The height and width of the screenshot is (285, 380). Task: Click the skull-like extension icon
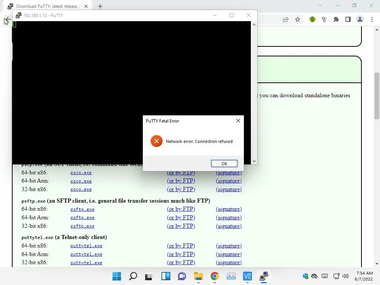click(324, 19)
